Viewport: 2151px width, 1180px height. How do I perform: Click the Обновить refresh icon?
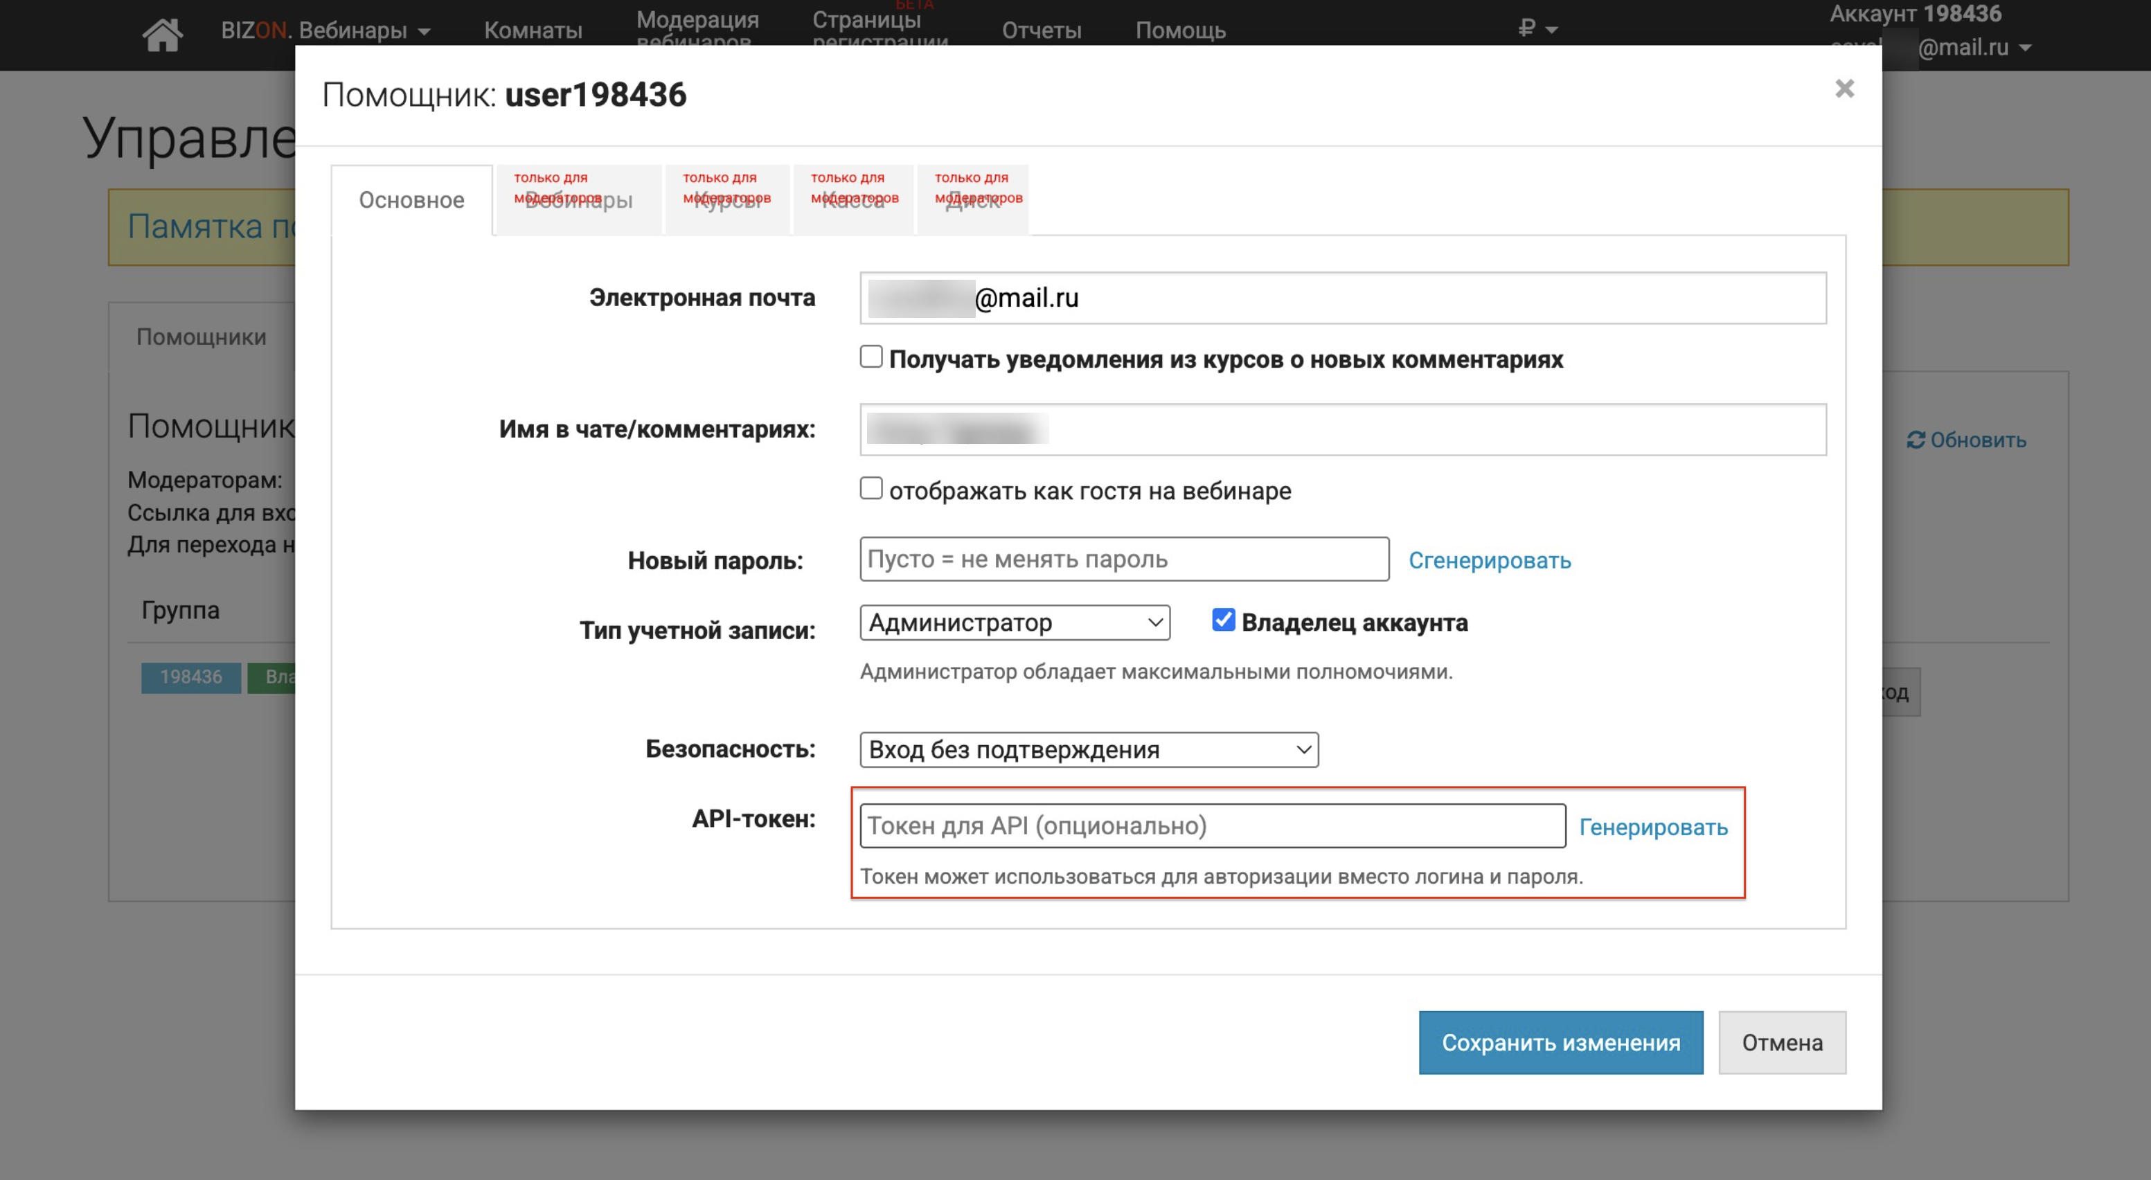coord(1916,440)
